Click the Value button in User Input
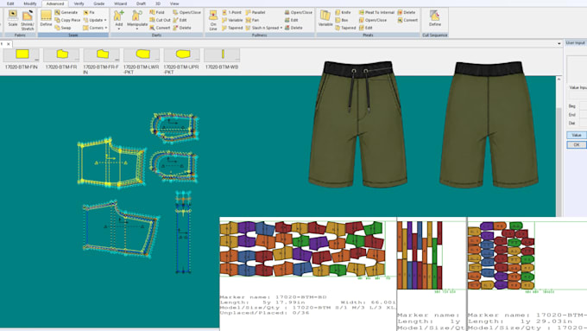The image size is (587, 331). (x=577, y=135)
